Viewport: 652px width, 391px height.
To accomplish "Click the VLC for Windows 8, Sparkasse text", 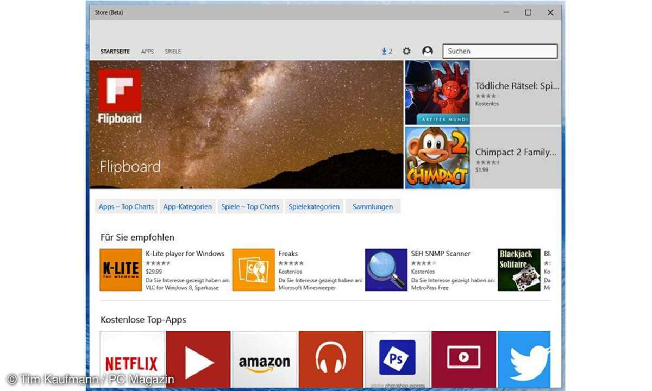I will (182, 288).
